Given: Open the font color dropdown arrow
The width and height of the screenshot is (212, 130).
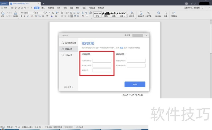Looking at the screenshot, I should point(54,16).
